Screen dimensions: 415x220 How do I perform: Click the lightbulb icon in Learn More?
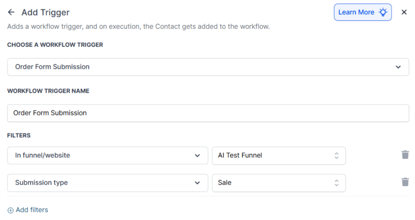click(383, 12)
